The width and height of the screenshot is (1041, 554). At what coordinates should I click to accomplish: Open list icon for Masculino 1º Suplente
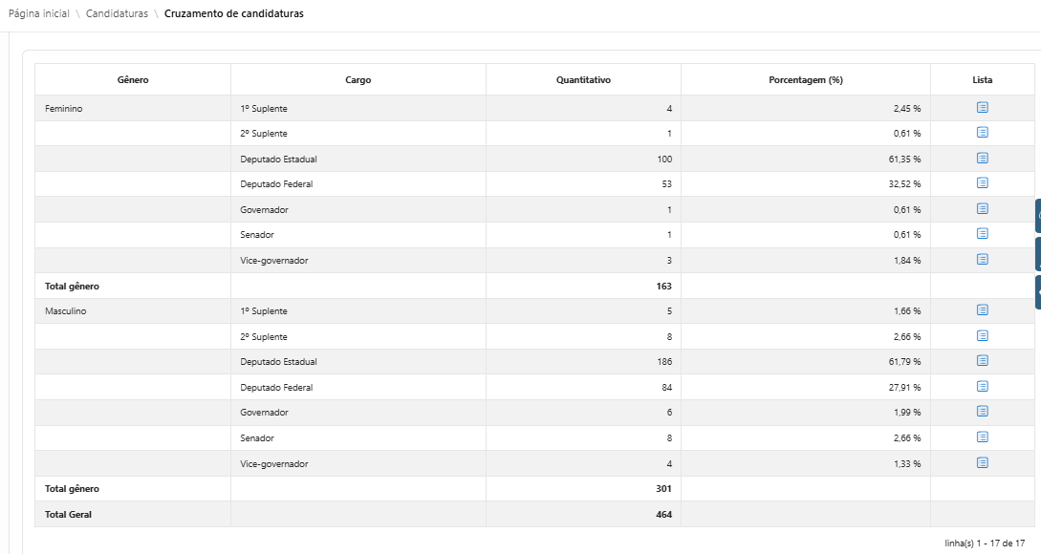[x=982, y=309]
